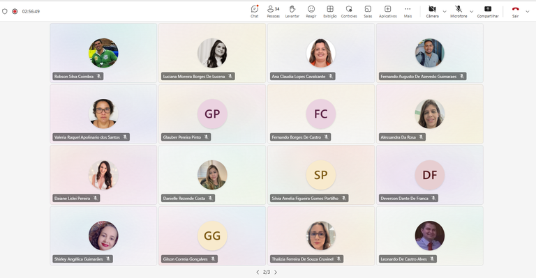Click muted mic icon for Ana Claudia Lopes Cavalcante
536x278 pixels.
click(x=331, y=77)
